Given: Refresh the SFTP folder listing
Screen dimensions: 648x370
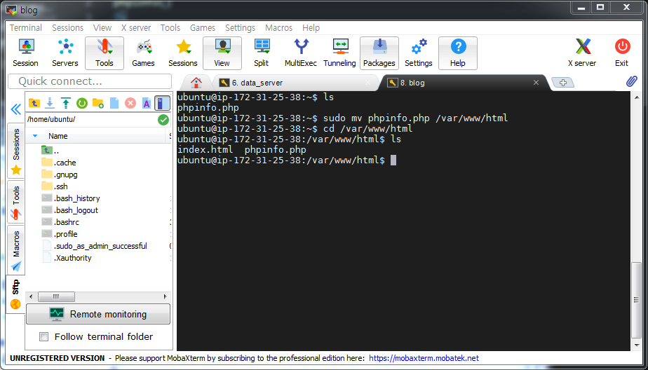Looking at the screenshot, I should pyautogui.click(x=82, y=103).
